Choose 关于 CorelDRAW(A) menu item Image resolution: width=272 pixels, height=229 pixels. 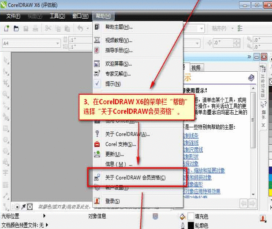click(138, 134)
